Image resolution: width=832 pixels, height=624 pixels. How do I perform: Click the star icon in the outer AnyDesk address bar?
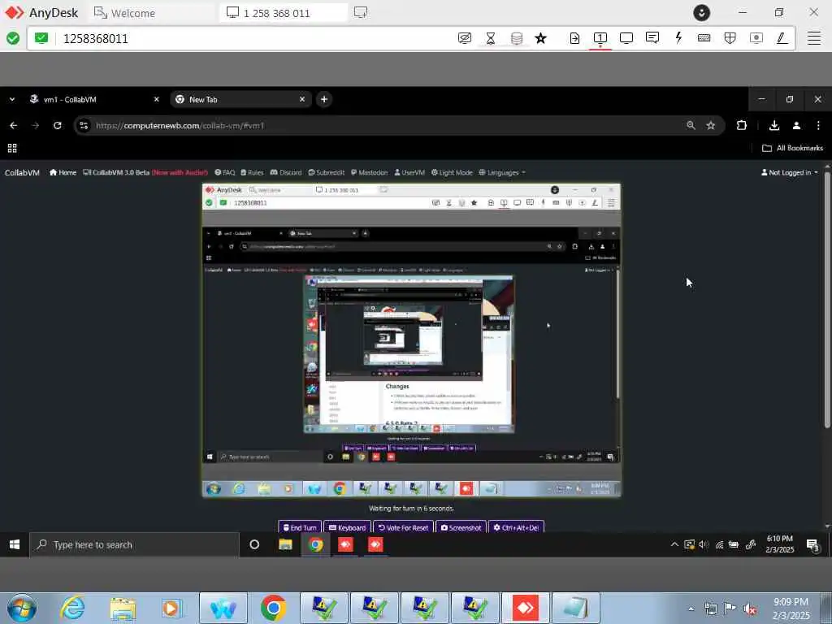pyautogui.click(x=540, y=38)
